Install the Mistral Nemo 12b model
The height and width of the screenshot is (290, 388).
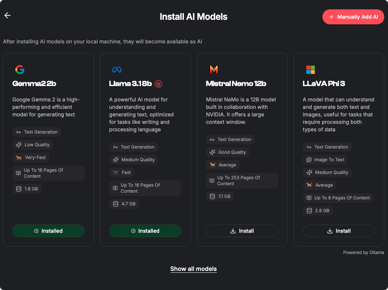242,231
